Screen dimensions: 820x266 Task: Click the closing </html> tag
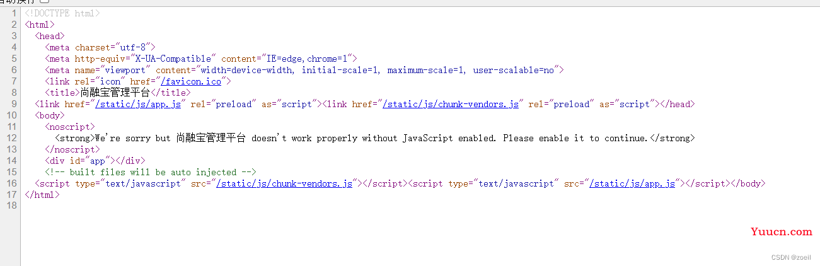coord(42,195)
